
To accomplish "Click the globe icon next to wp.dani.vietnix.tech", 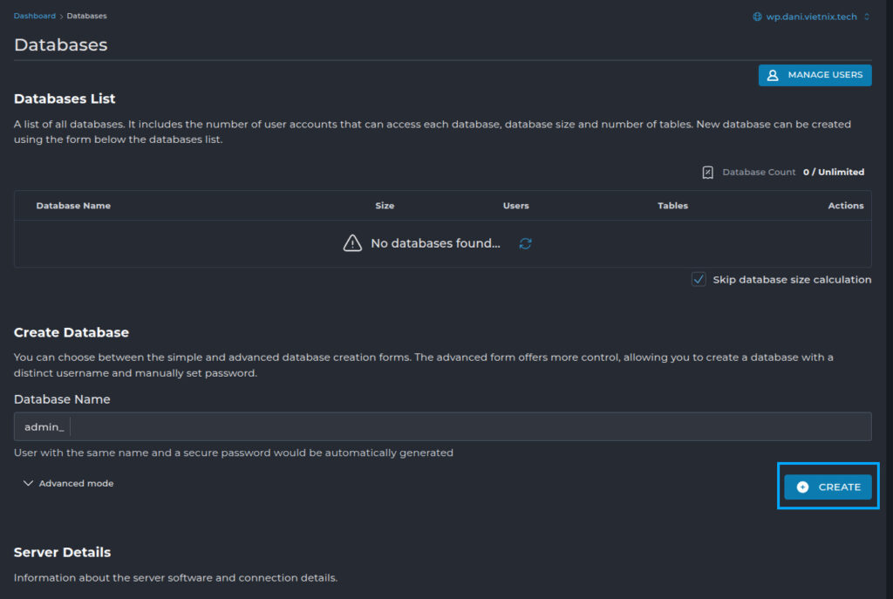I will point(757,17).
